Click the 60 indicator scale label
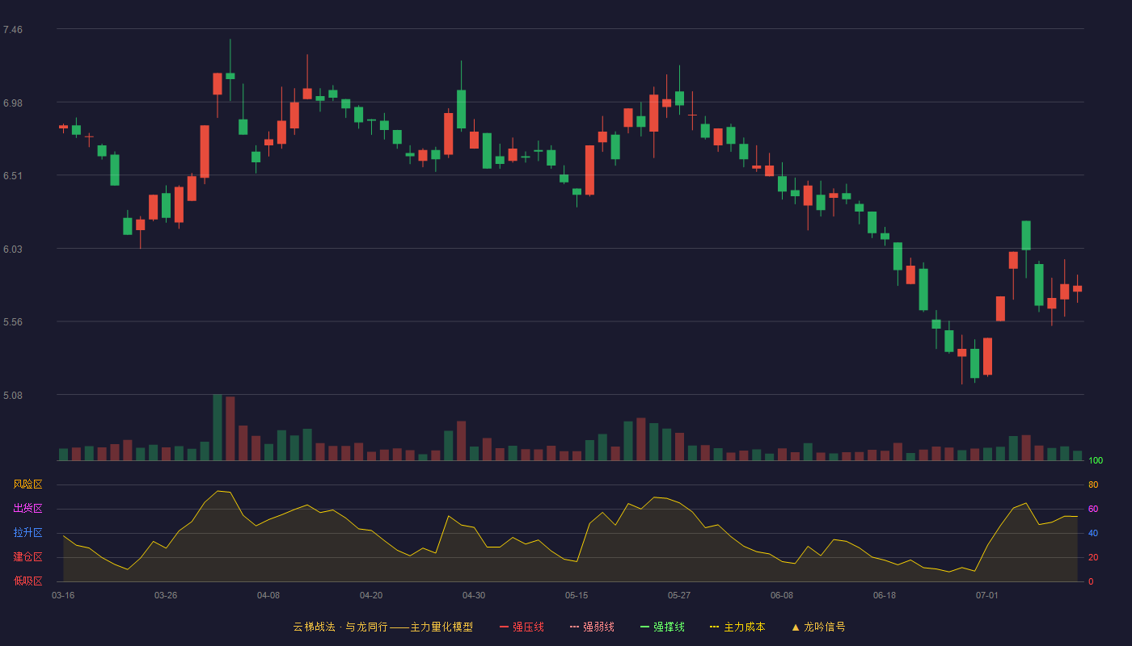1132x646 pixels. (x=1093, y=509)
